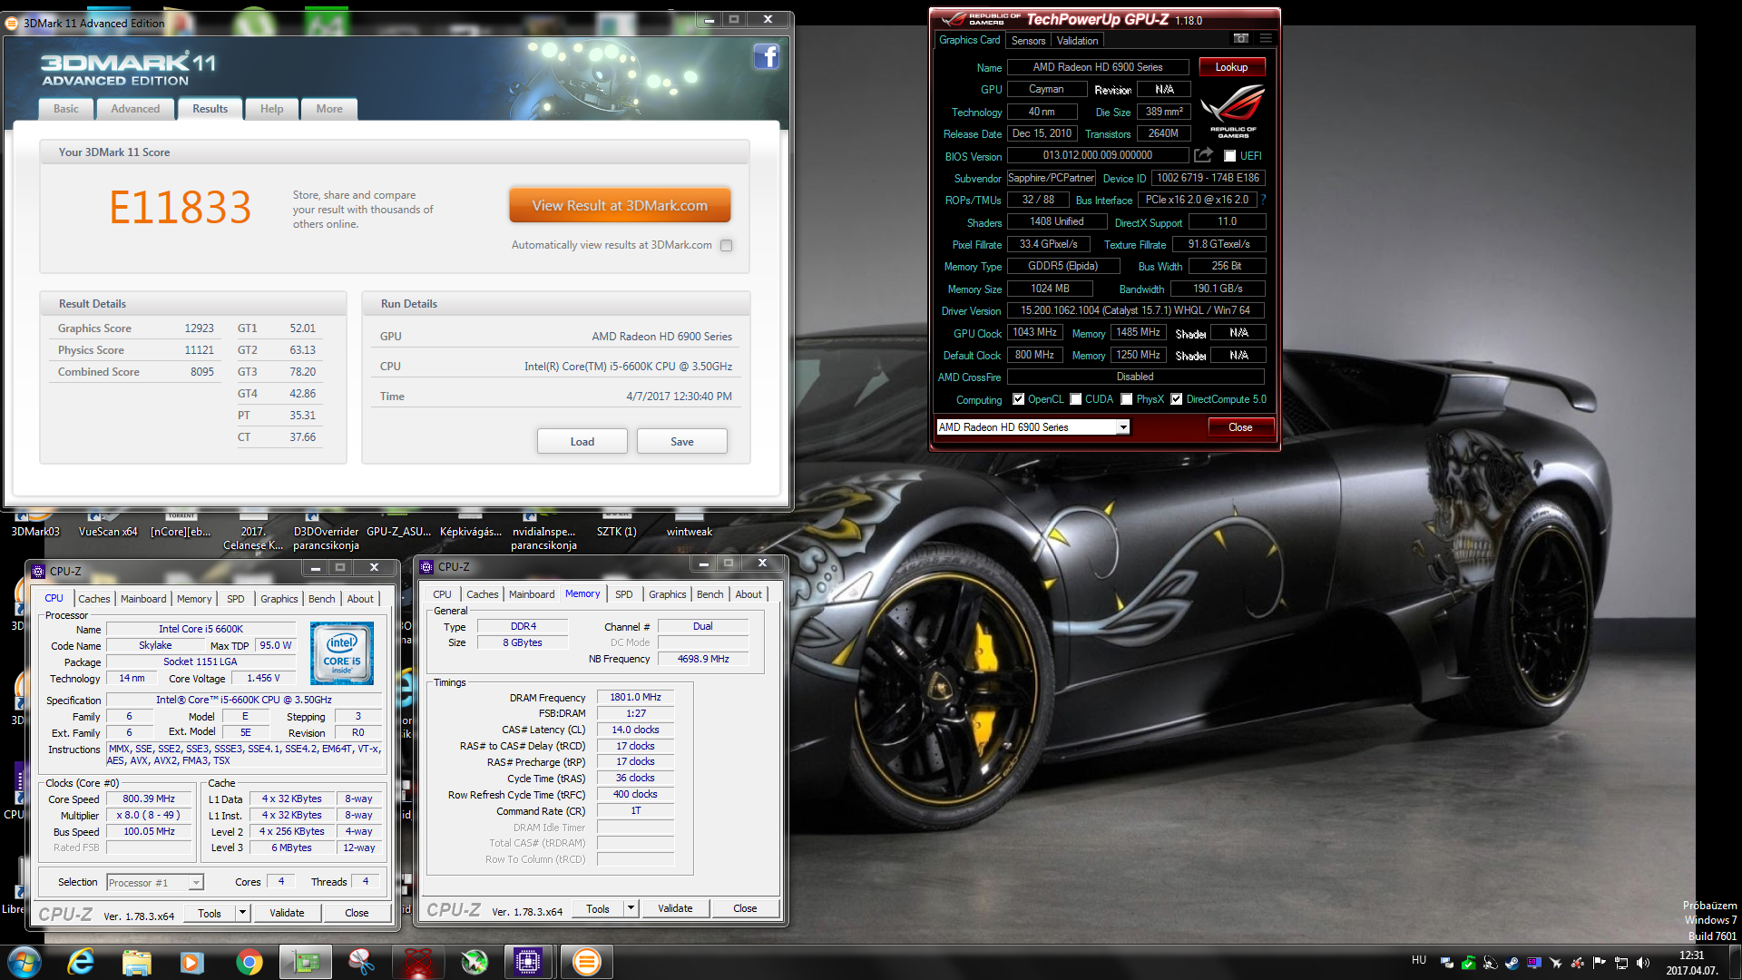Image resolution: width=1742 pixels, height=980 pixels.
Task: Click View Result at 3DMark.com button
Action: coord(620,206)
